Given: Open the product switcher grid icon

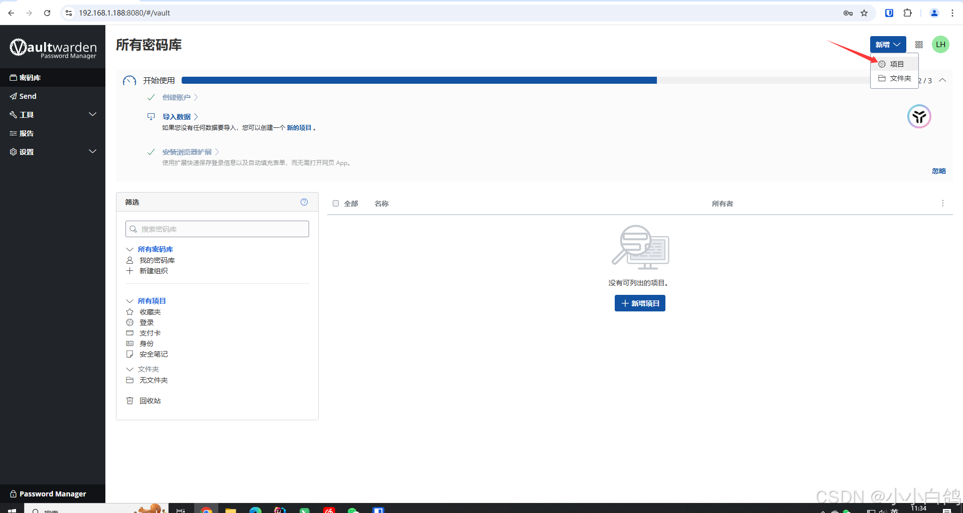Looking at the screenshot, I should pyautogui.click(x=919, y=45).
